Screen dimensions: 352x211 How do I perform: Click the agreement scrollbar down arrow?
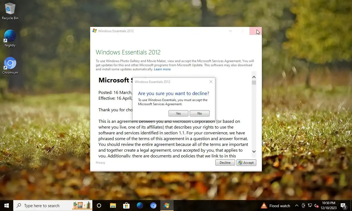[254, 151]
